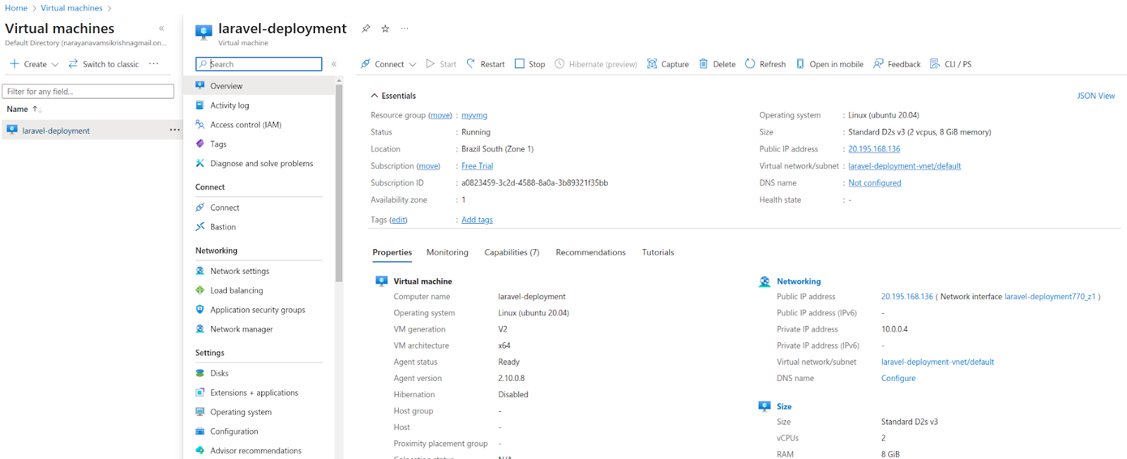Viewport: 1127px width, 459px height.
Task: Expand the Connect toolbar dropdown arrow
Action: point(413,64)
